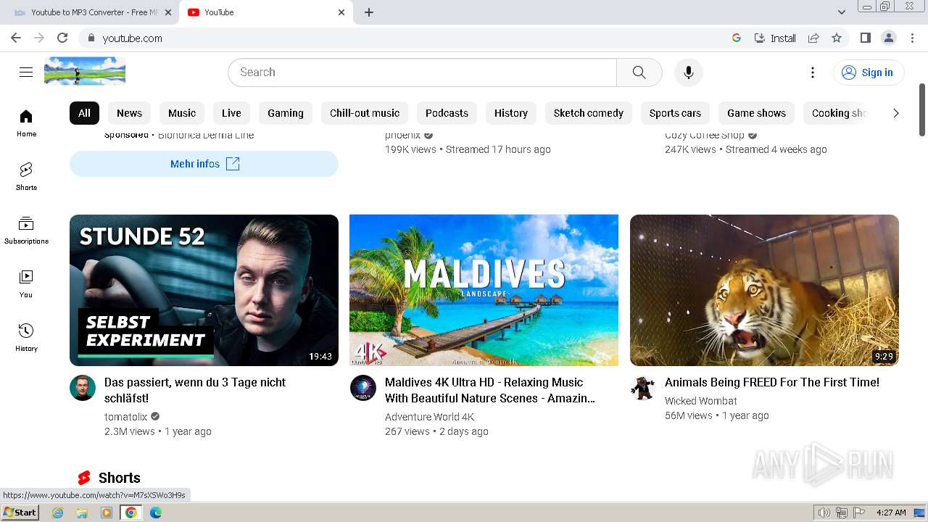
Task: Click the taskbar clock 4:27 AM
Action: (x=891, y=513)
